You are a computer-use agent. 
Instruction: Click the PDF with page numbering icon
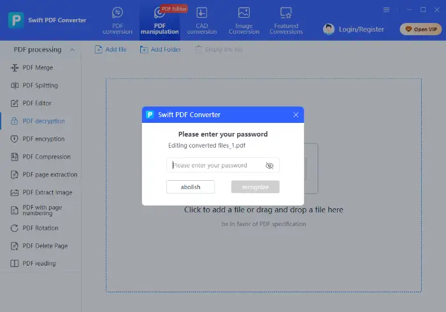pos(15,210)
